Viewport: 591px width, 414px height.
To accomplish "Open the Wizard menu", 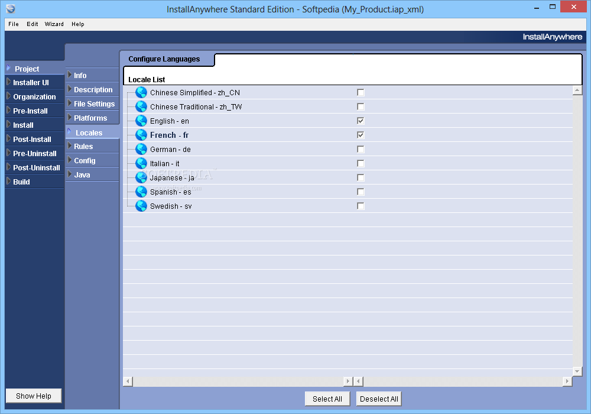I will [x=54, y=24].
